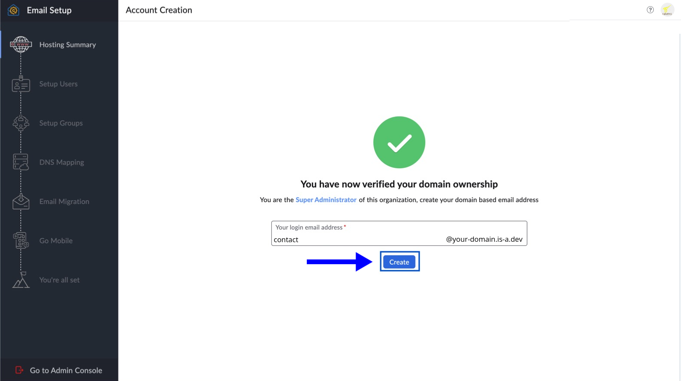The image size is (681, 381).
Task: Click the Email Setup title text
Action: 49,10
